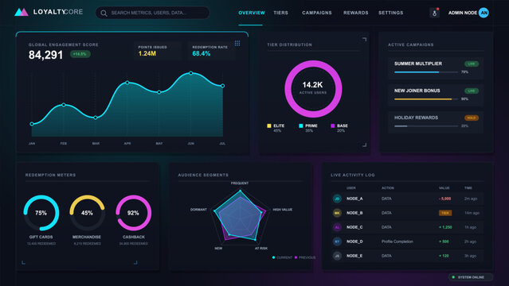Click the JAN data point on engagement chart
Viewport: 509px width, 286px height.
[32, 124]
